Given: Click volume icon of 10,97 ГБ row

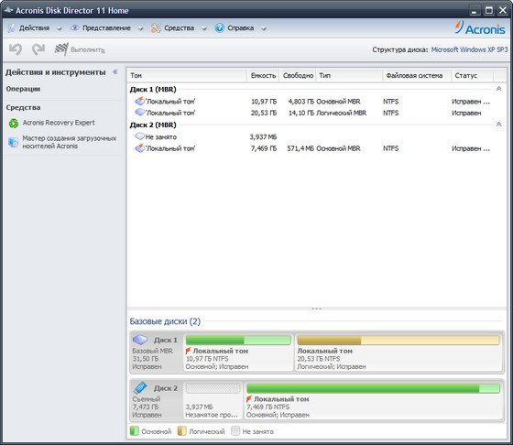Looking at the screenshot, I should [139, 101].
